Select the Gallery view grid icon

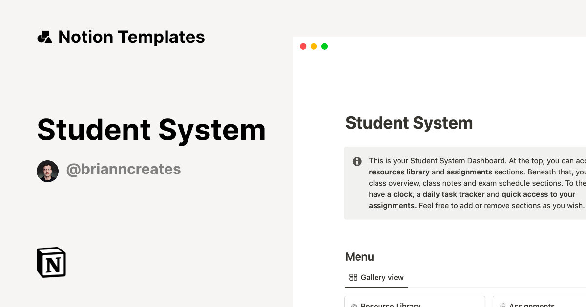click(353, 277)
